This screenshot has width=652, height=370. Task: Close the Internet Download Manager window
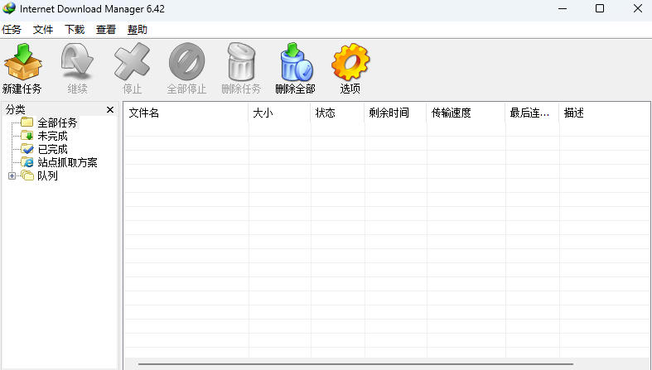point(637,9)
